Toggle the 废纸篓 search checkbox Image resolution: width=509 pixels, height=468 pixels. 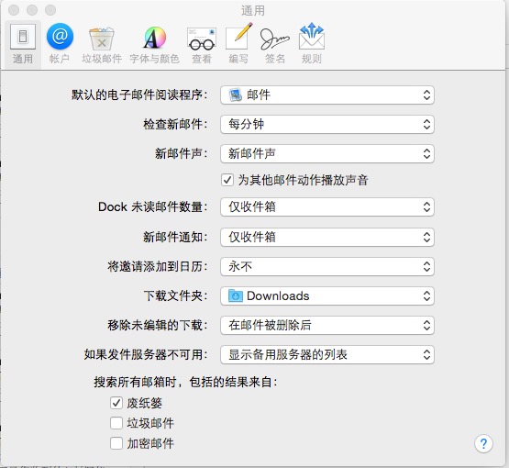coord(116,403)
